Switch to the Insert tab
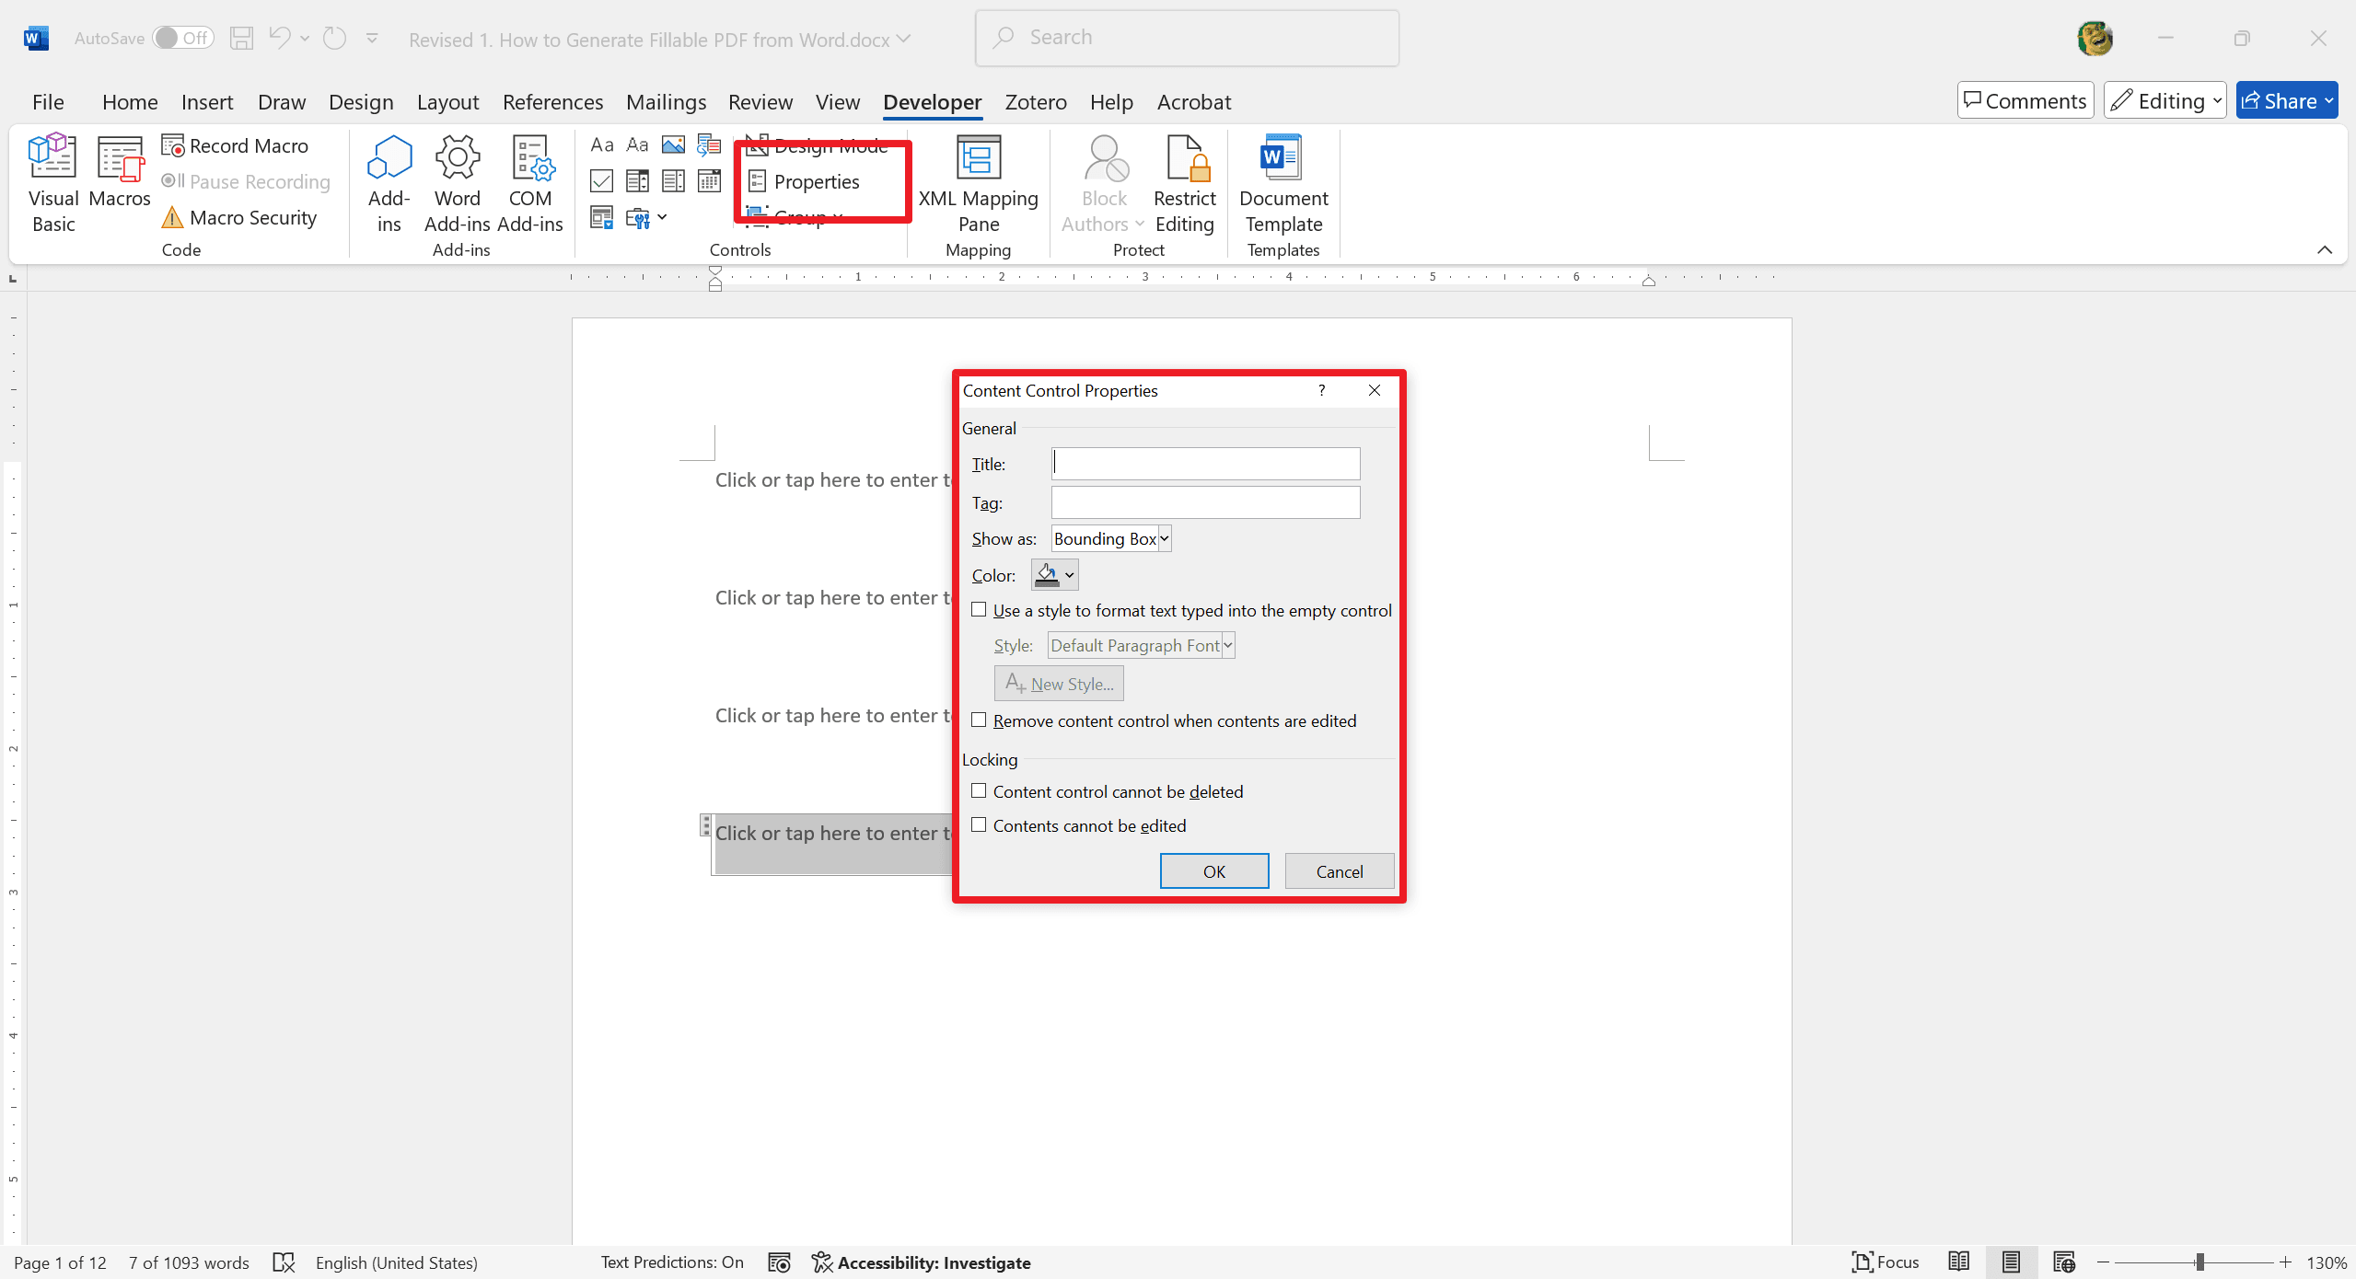This screenshot has height=1279, width=2356. (207, 101)
